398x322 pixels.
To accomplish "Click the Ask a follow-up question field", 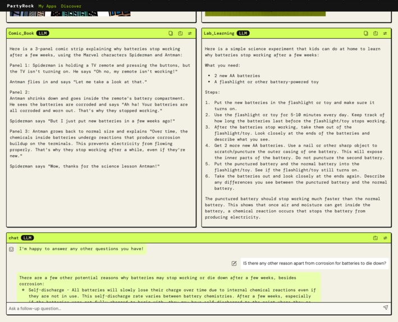I will click(194, 309).
